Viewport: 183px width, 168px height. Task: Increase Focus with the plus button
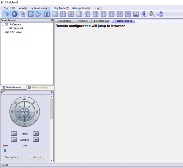[36, 134]
